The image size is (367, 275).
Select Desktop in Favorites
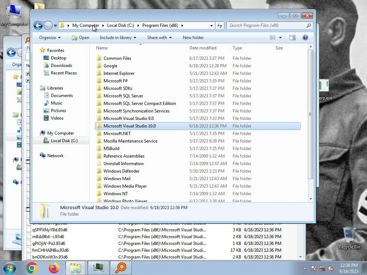tap(58, 58)
